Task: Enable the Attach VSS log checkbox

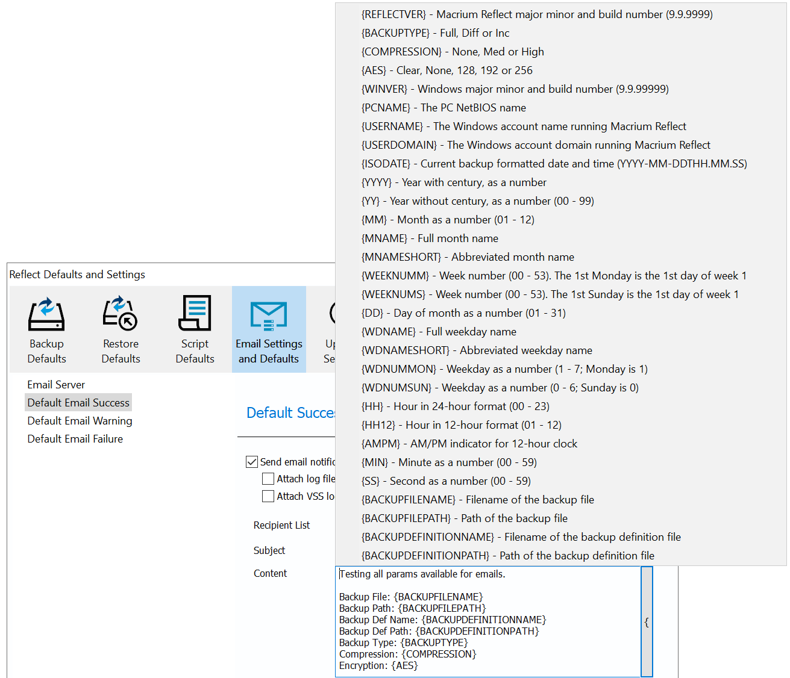Action: tap(268, 496)
